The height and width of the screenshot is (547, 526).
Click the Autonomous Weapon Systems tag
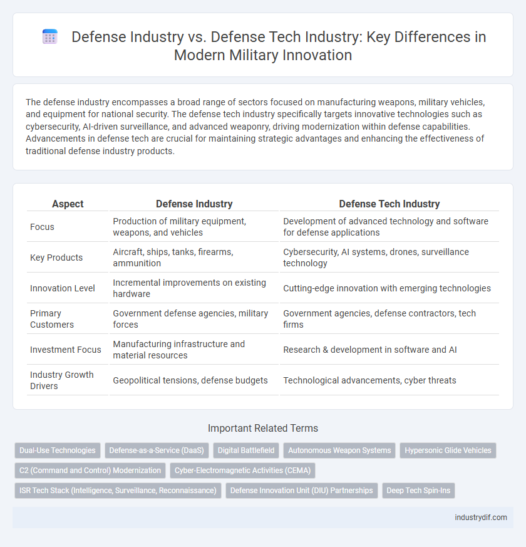tap(339, 451)
